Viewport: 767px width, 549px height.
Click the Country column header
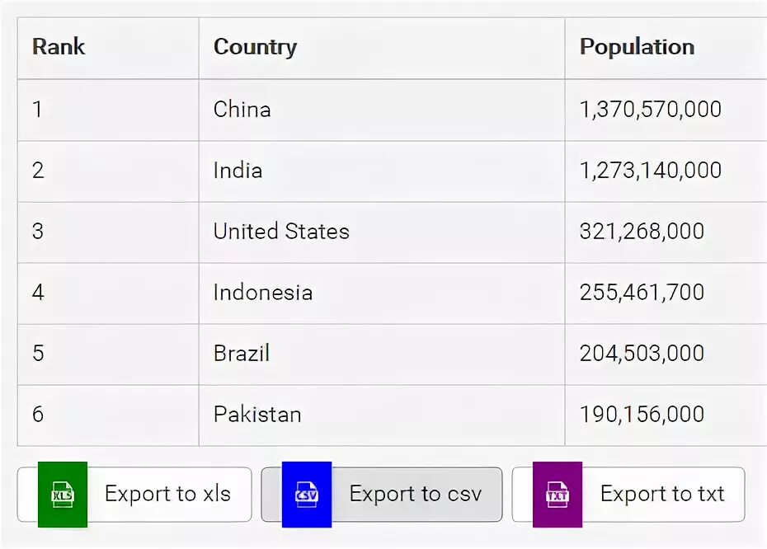(x=255, y=47)
